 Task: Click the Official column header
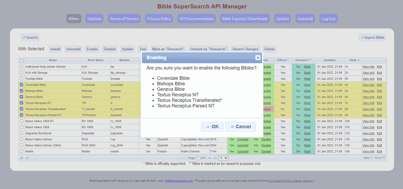coord(283,60)
